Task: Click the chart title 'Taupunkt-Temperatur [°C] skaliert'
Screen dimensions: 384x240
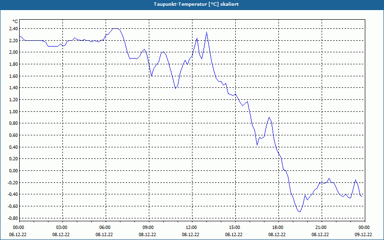Action: (x=196, y=4)
